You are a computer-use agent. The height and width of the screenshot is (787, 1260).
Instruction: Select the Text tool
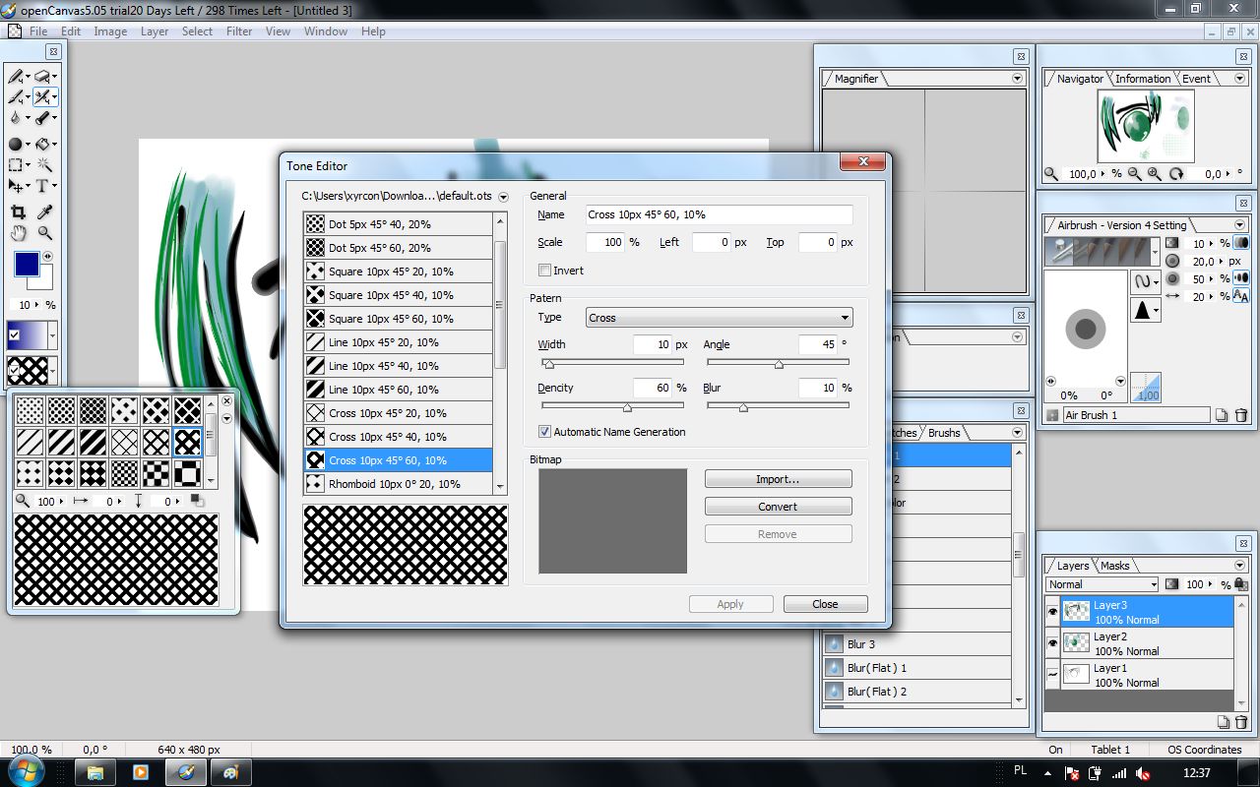43,185
